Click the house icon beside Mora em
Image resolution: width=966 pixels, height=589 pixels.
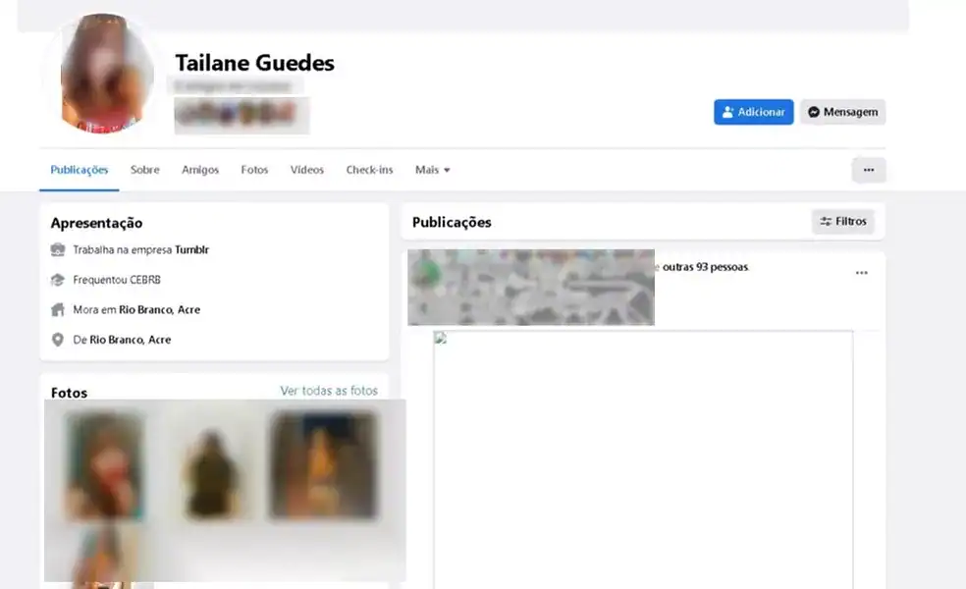pos(58,310)
